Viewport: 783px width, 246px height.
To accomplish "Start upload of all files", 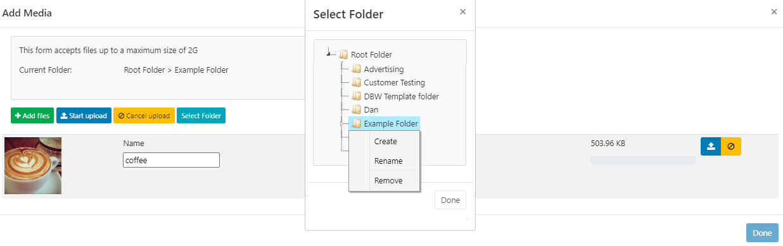I will point(84,116).
